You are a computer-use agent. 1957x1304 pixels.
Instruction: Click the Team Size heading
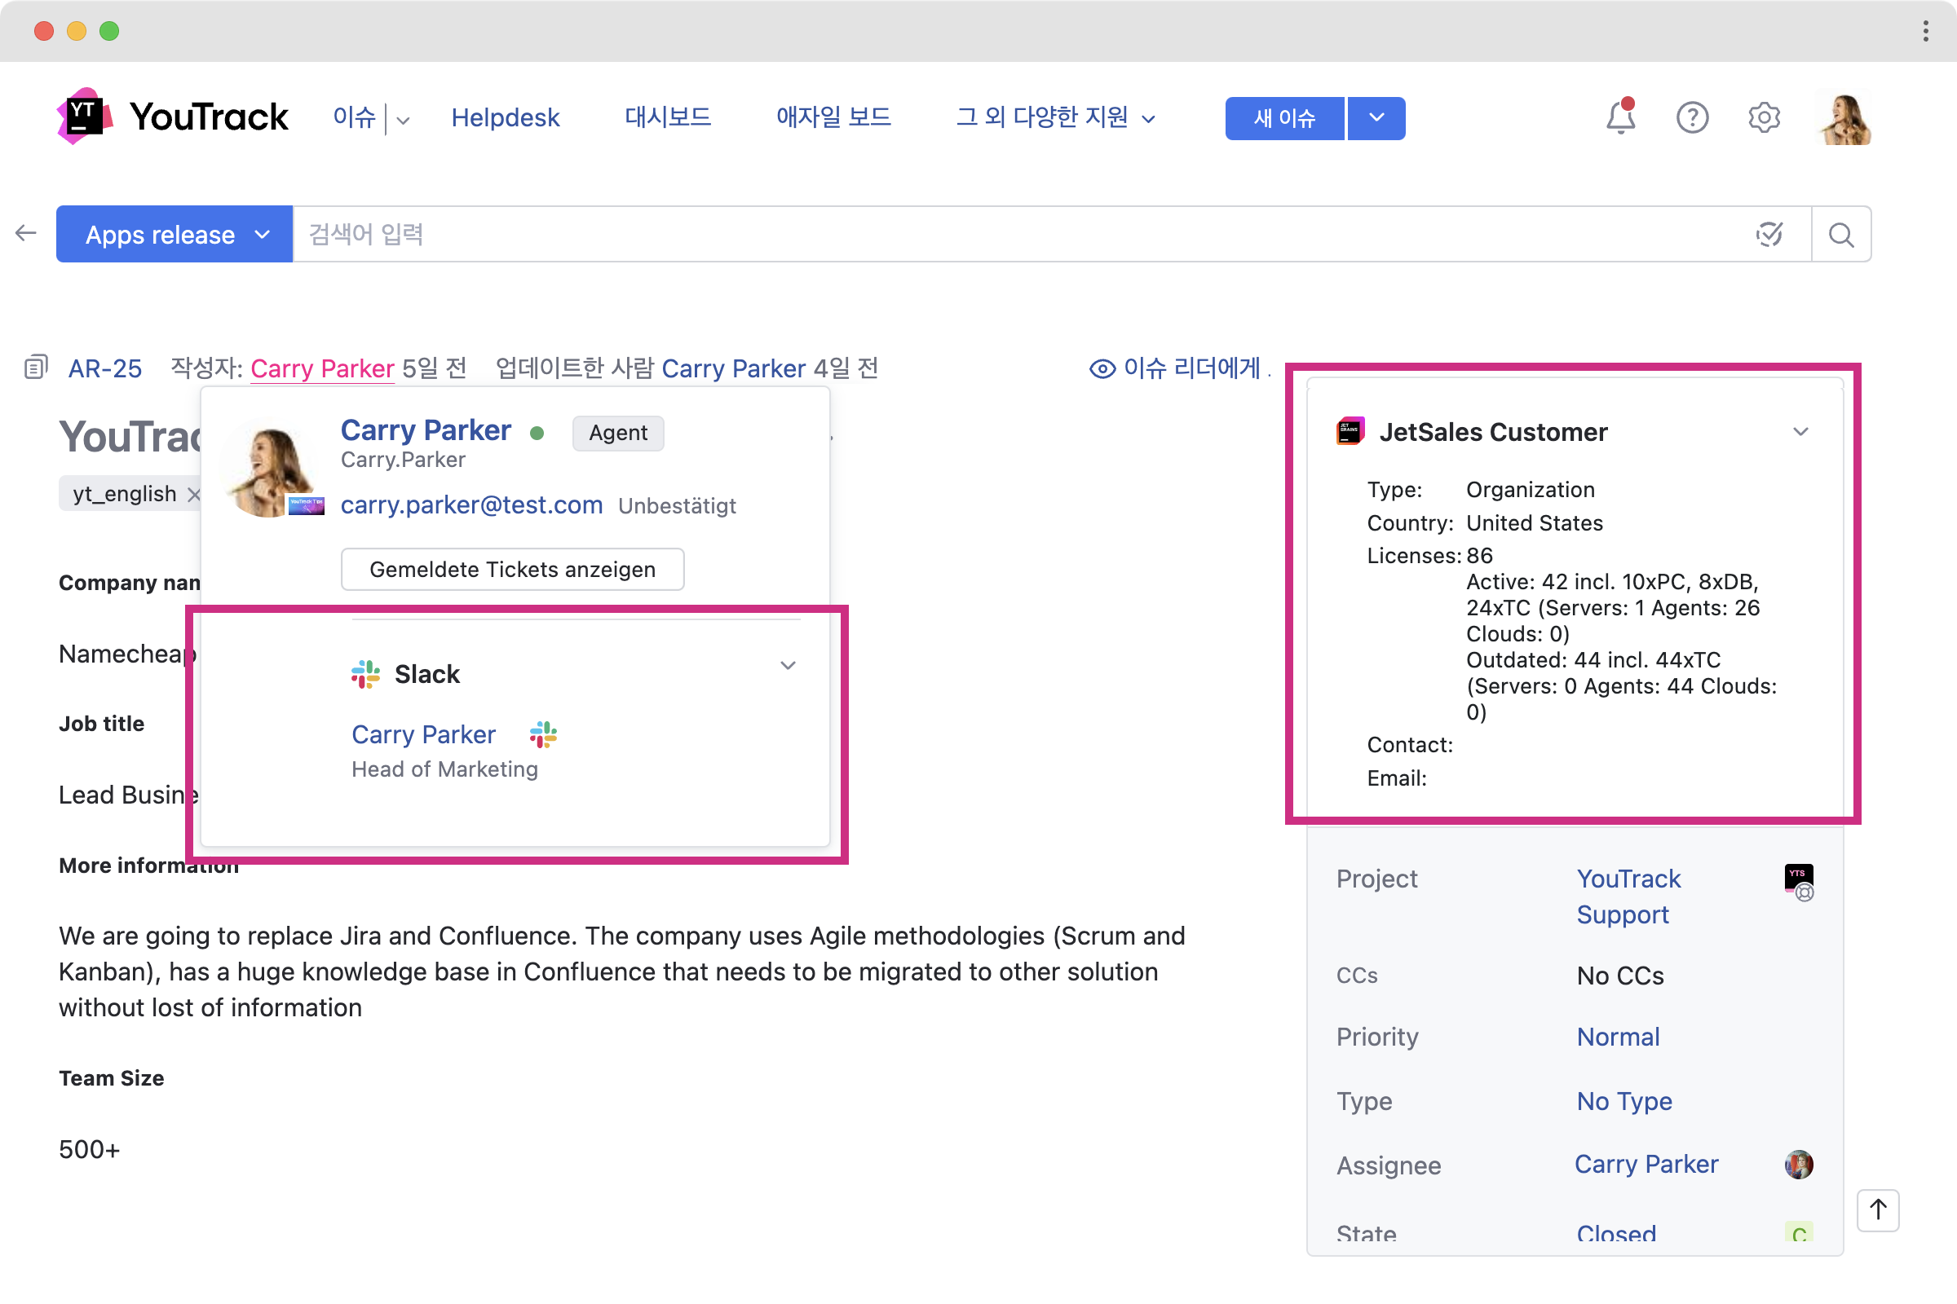(112, 1077)
